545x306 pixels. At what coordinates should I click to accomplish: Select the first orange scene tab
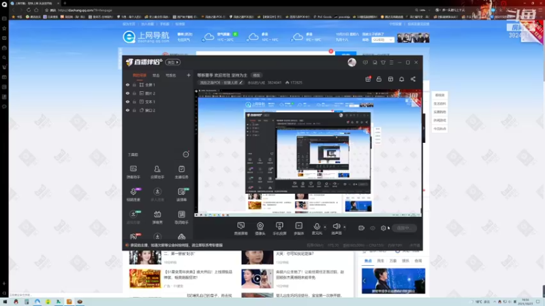pos(140,75)
